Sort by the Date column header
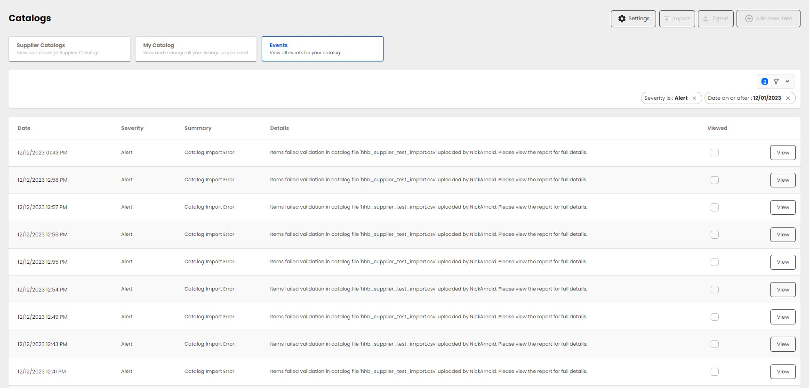The image size is (809, 388). (24, 128)
